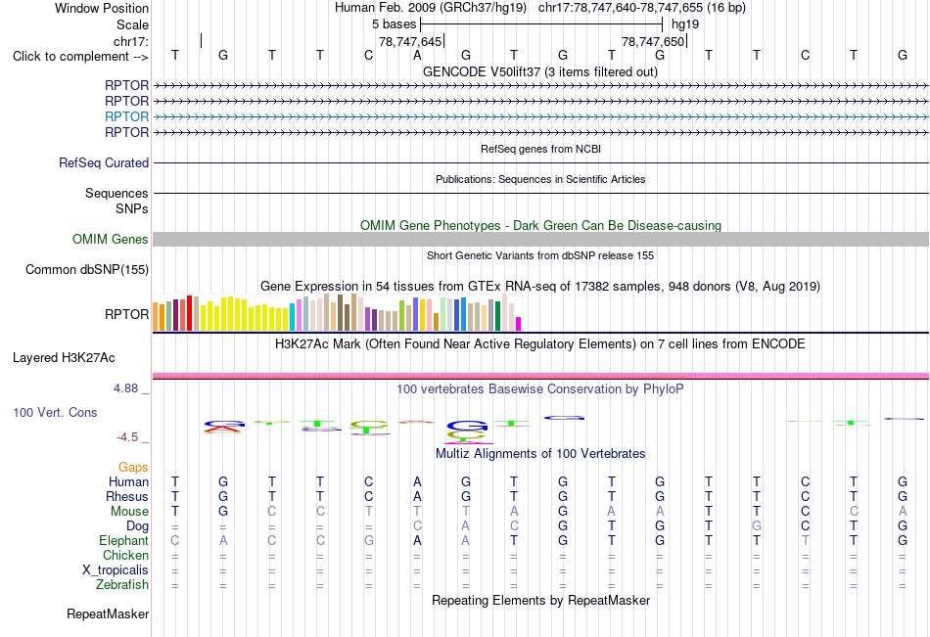
Task: Select the chr17:78,747,640-78,747,655 position text
Action: click(642, 8)
